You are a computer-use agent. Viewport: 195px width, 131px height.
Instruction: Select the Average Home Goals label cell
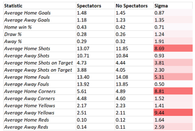[x=40, y=13]
